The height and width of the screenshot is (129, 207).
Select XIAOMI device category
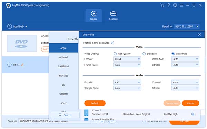point(63,94)
